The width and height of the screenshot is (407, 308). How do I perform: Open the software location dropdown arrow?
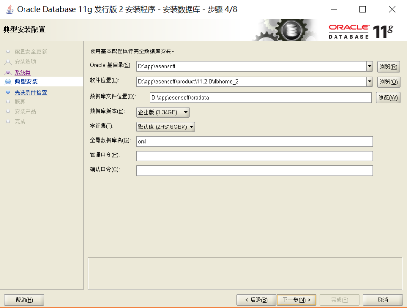pos(370,81)
